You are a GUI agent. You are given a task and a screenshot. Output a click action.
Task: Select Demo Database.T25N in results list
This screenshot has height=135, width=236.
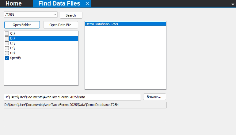click(x=101, y=24)
